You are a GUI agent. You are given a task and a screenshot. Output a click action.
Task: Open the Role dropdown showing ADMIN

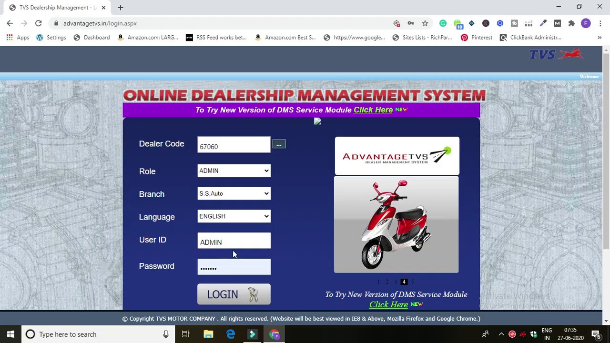coord(234,171)
